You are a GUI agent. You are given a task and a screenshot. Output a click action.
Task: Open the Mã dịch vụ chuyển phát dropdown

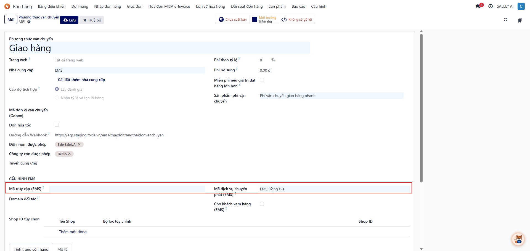pyautogui.click(x=334, y=189)
